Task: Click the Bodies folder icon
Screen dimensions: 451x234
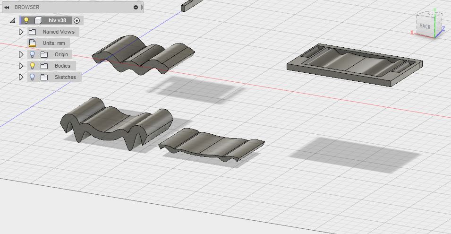Action: pyautogui.click(x=44, y=66)
